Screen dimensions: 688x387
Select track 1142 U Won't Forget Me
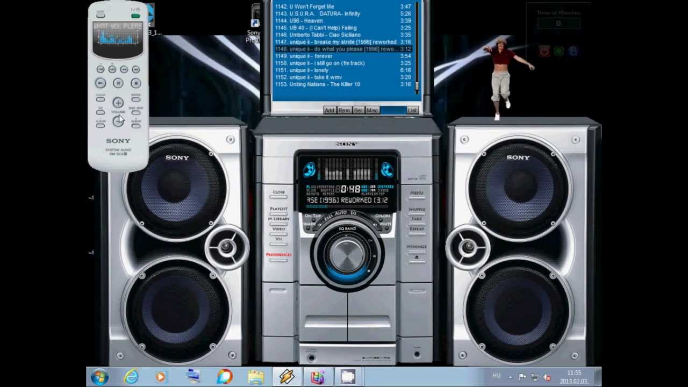tap(343, 6)
